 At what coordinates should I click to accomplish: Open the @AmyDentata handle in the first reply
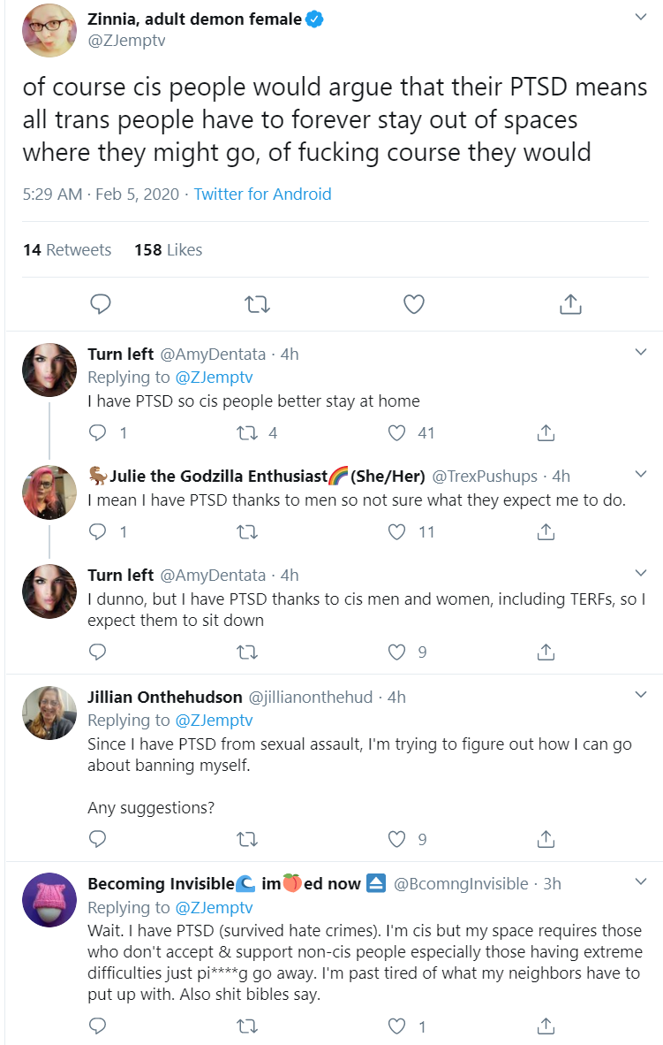pos(213,354)
